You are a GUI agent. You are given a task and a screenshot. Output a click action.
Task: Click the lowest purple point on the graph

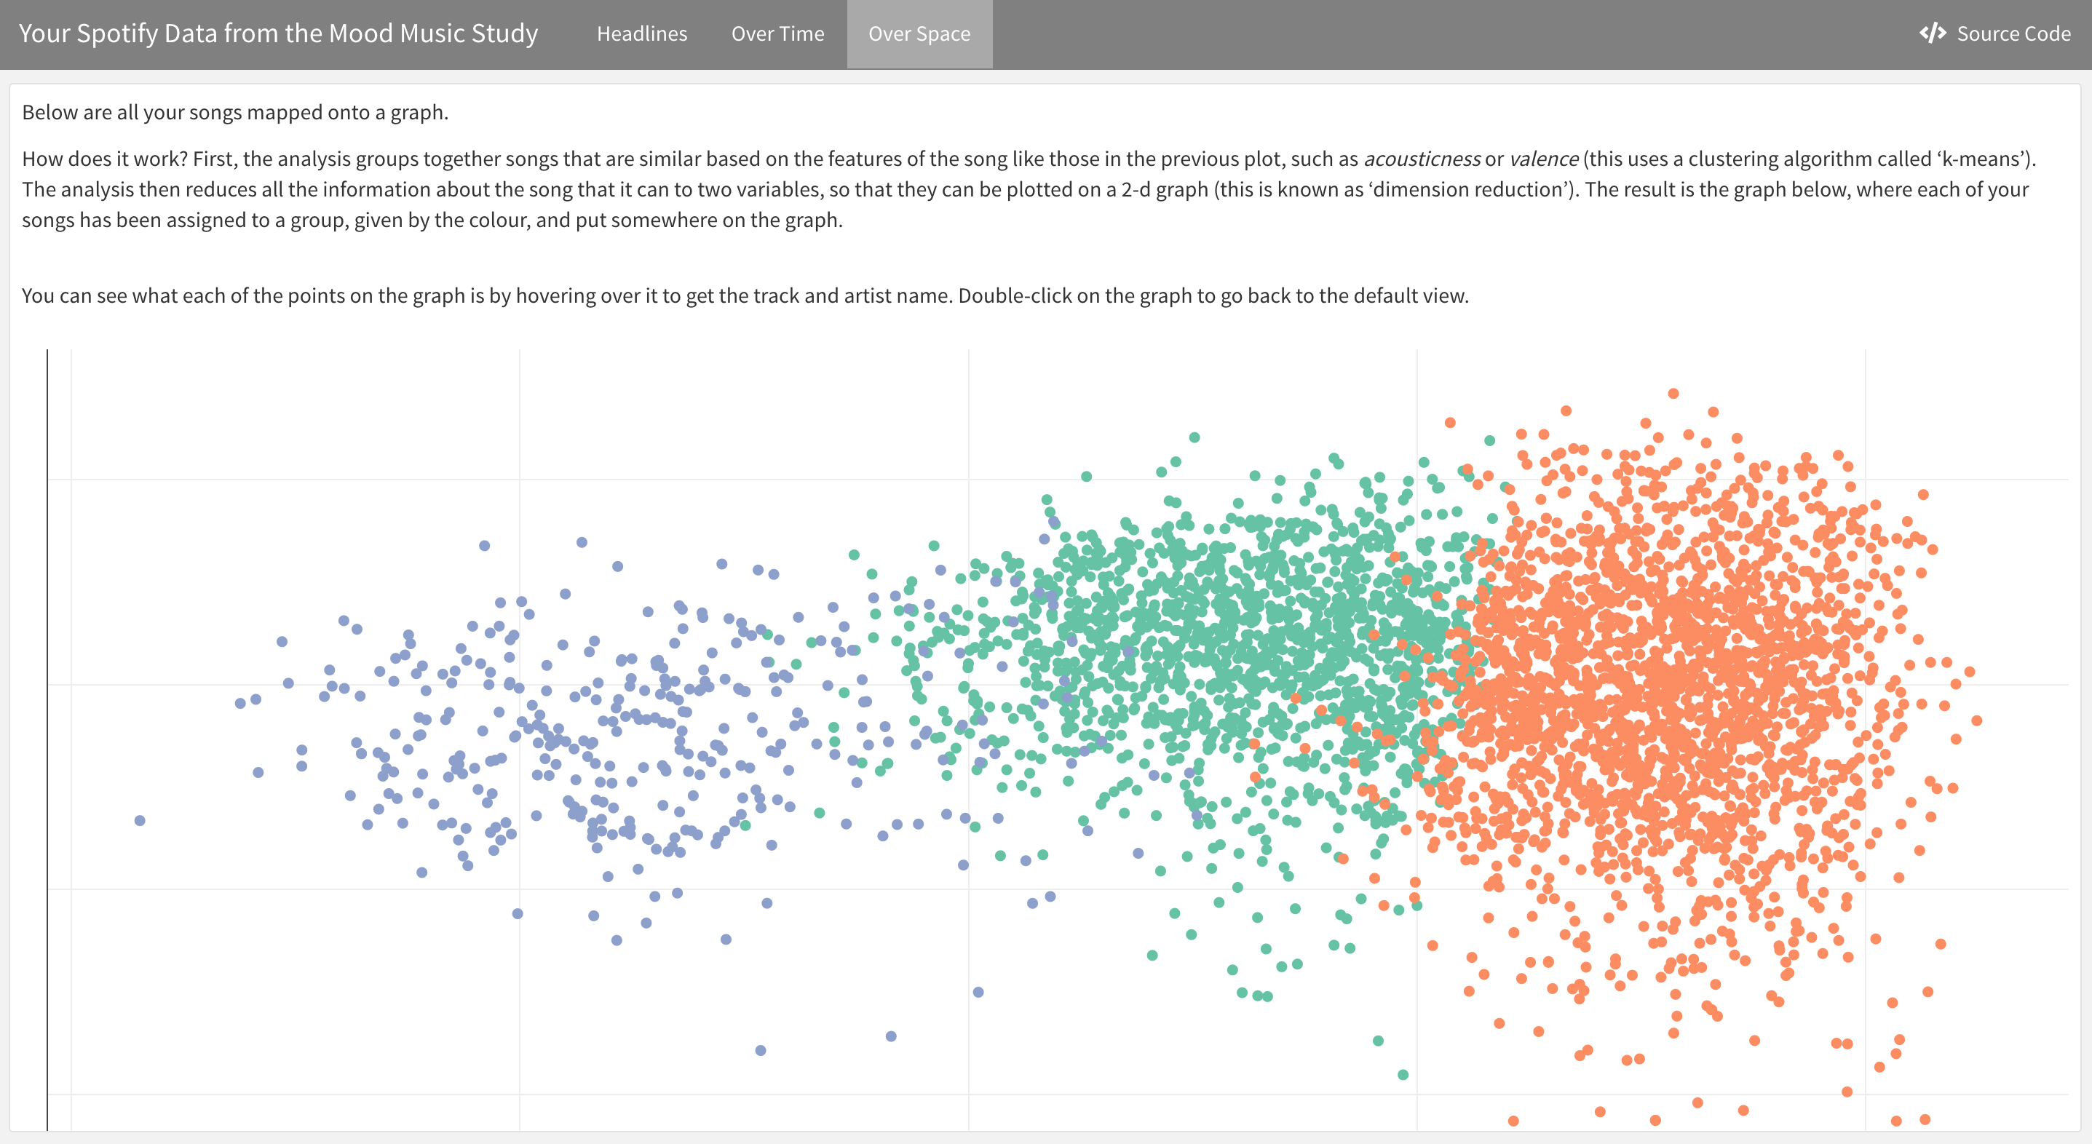(760, 1051)
